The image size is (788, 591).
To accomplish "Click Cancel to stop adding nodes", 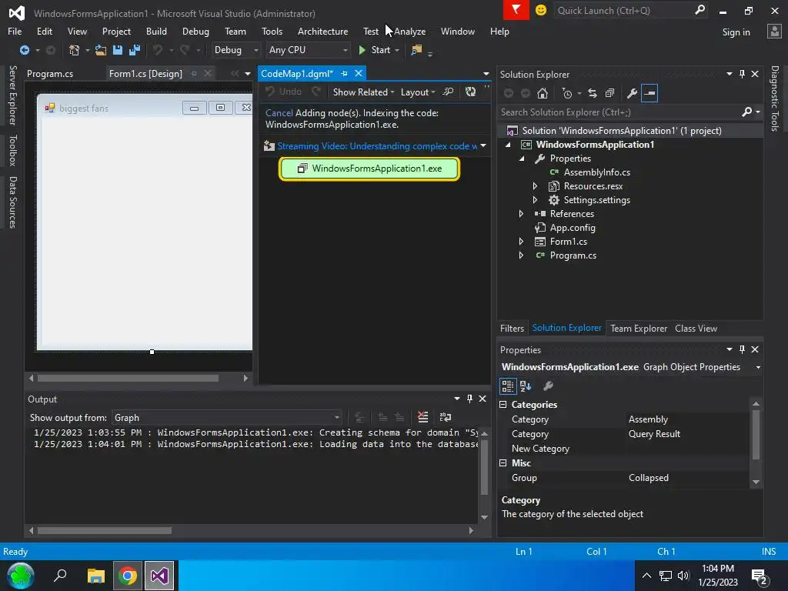I will 279,113.
